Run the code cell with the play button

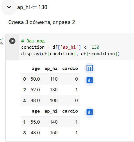[12, 41]
